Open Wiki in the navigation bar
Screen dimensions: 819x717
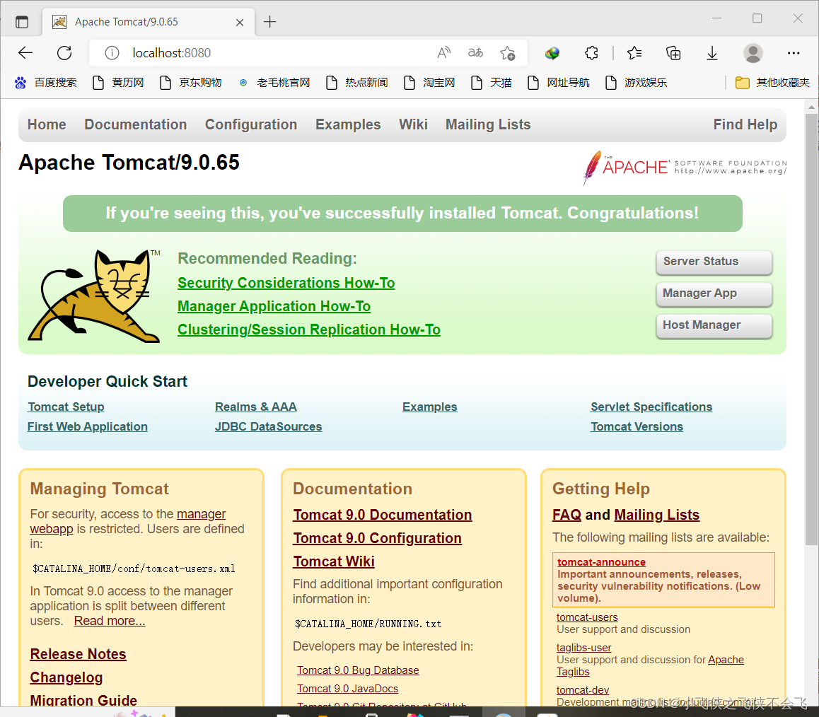click(413, 124)
